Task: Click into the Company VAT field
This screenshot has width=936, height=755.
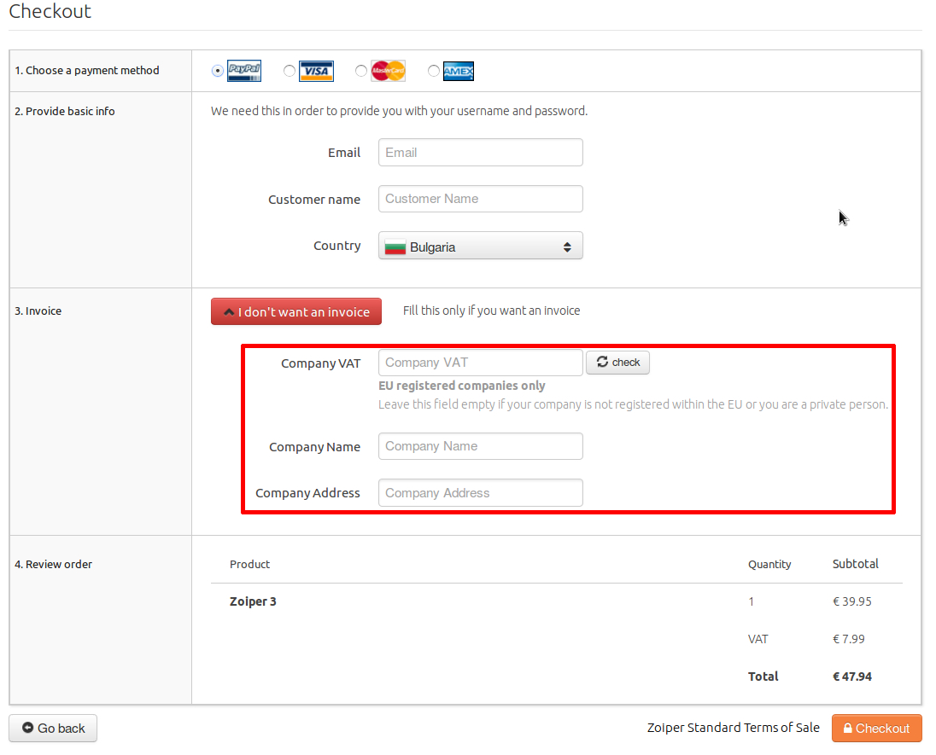Action: [480, 363]
